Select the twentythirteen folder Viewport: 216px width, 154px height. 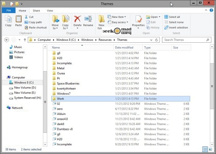click(121, 89)
